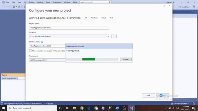
Task: Open the Git menu
Action: pyautogui.click(x=25, y=2)
